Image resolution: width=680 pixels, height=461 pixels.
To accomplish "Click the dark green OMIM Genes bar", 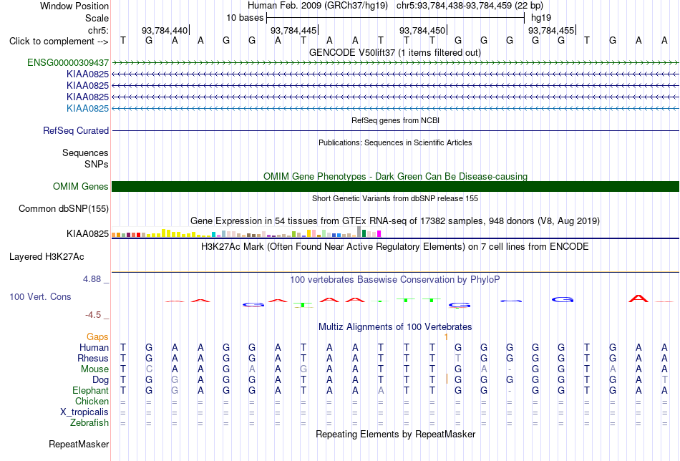I will (x=395, y=187).
